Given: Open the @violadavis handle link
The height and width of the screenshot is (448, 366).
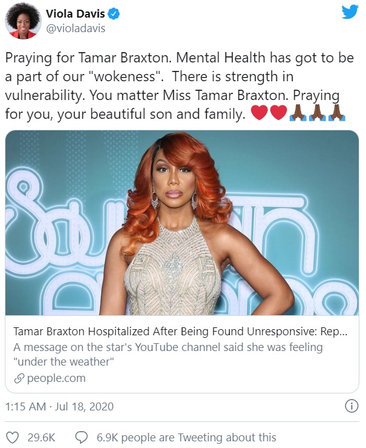Looking at the screenshot, I should 76,28.
